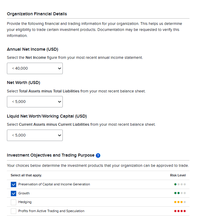Click the Hedging risk level dots
Screen dimensions: 218x219
coord(180,202)
